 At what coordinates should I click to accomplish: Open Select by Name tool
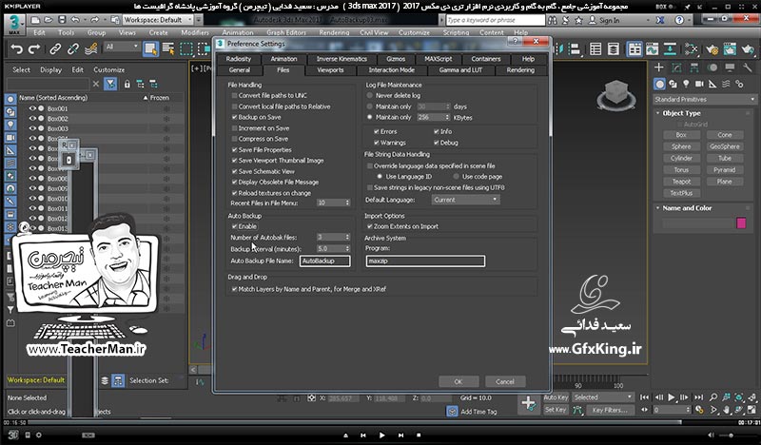tap(168, 49)
